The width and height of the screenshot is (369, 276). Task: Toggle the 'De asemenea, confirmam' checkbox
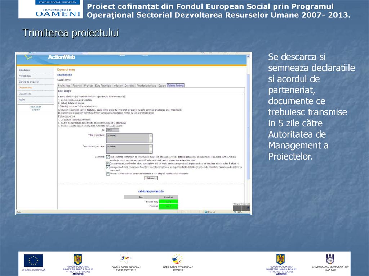(x=108, y=164)
